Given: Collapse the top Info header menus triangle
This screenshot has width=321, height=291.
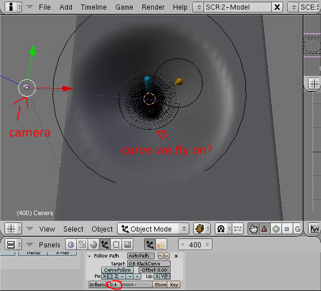Looking at the screenshot, I should (30, 7).
